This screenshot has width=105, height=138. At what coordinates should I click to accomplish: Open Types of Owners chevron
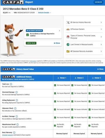pos(101,37)
